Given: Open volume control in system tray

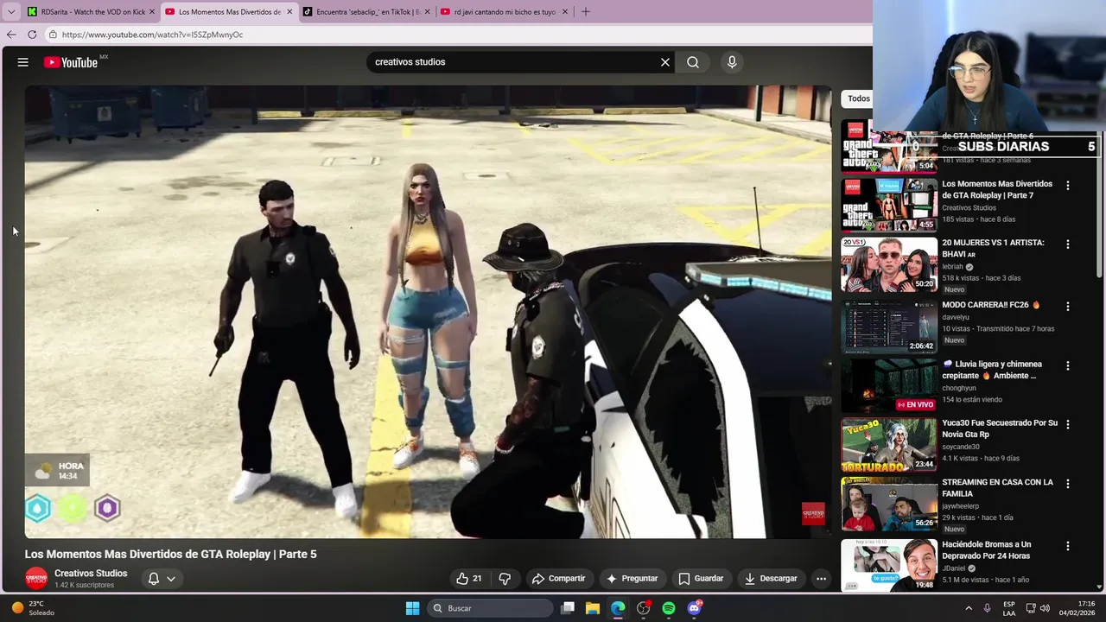Looking at the screenshot, I should 1044,608.
